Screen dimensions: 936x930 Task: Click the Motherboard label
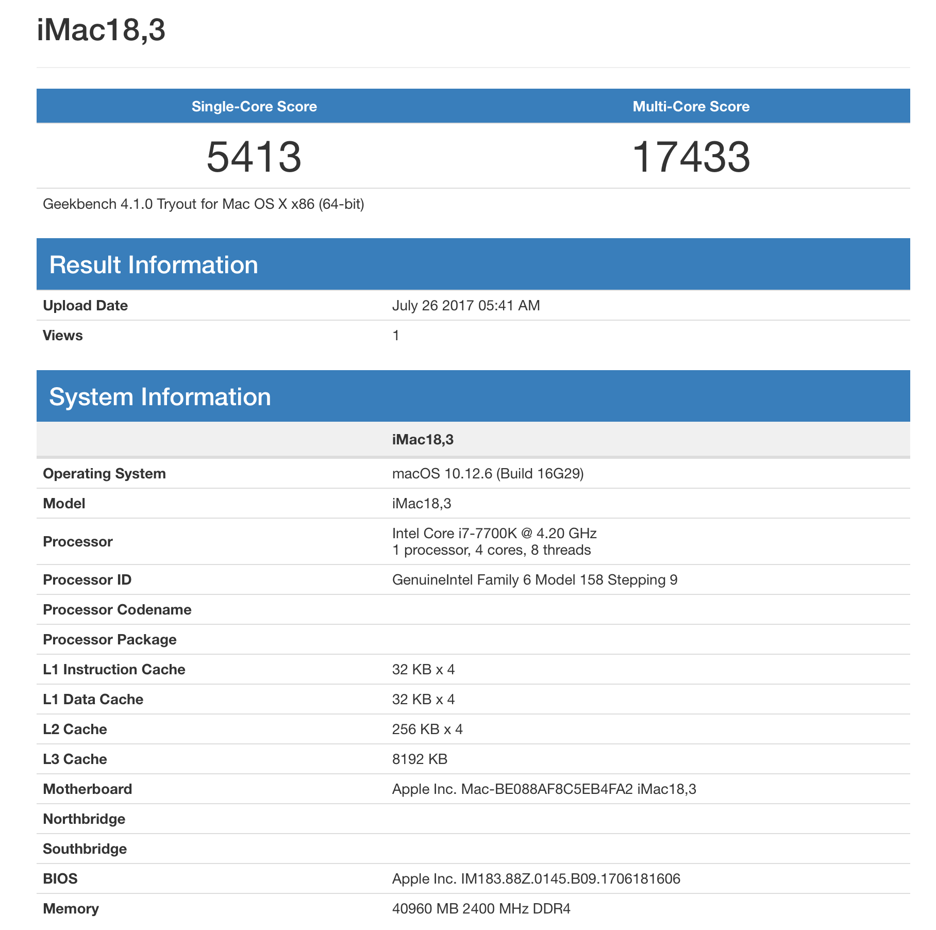pyautogui.click(x=88, y=789)
